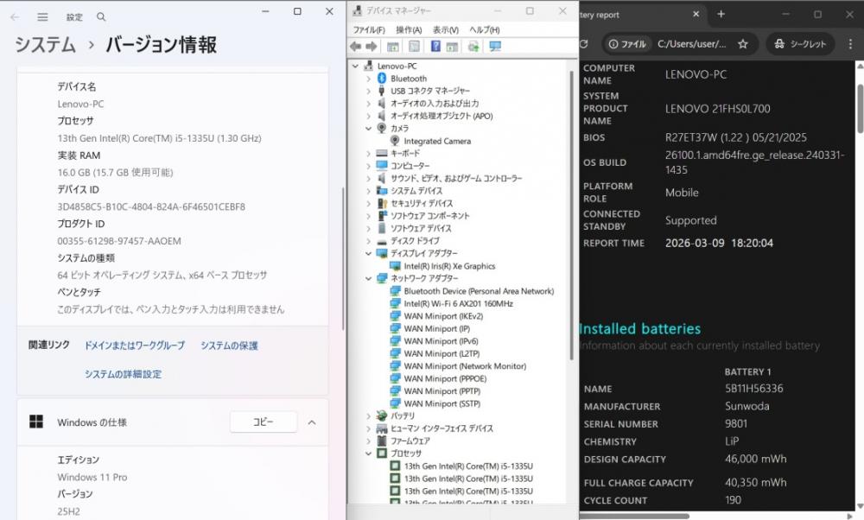Bookmark this page with the star icon
This screenshot has width=864, height=520.
[x=743, y=44]
